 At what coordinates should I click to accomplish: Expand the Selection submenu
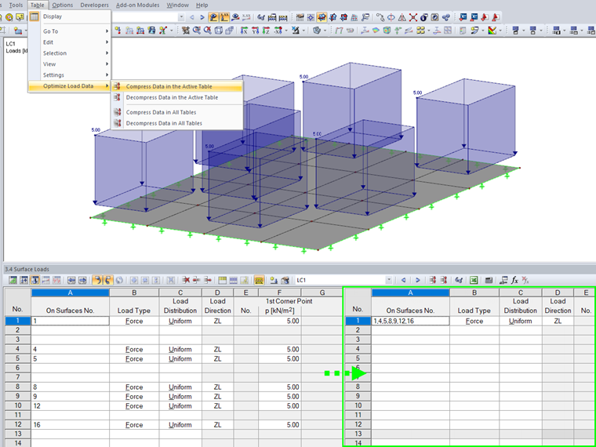tap(70, 53)
